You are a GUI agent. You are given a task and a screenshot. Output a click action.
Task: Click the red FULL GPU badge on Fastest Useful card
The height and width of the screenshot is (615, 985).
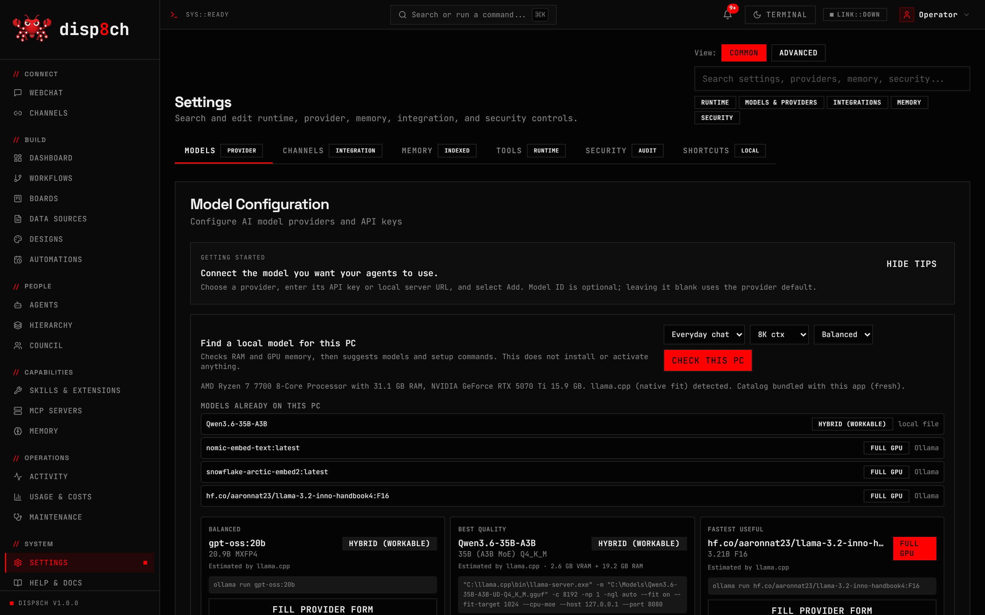(x=914, y=548)
